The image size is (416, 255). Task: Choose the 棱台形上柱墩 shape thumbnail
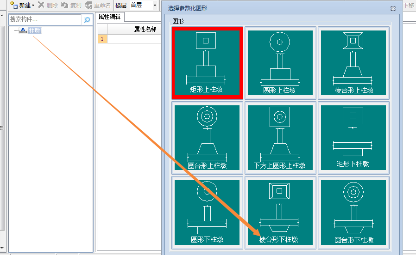pos(353,63)
